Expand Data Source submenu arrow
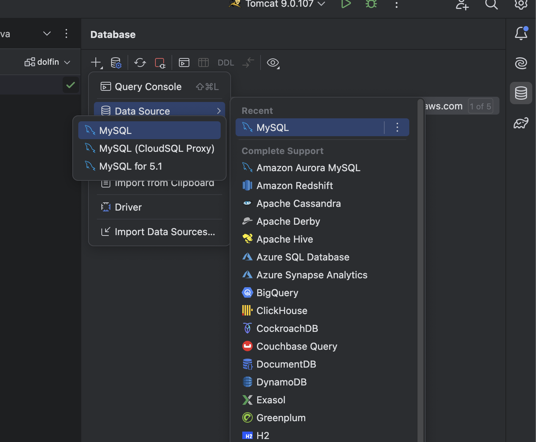536x442 pixels. pyautogui.click(x=219, y=111)
